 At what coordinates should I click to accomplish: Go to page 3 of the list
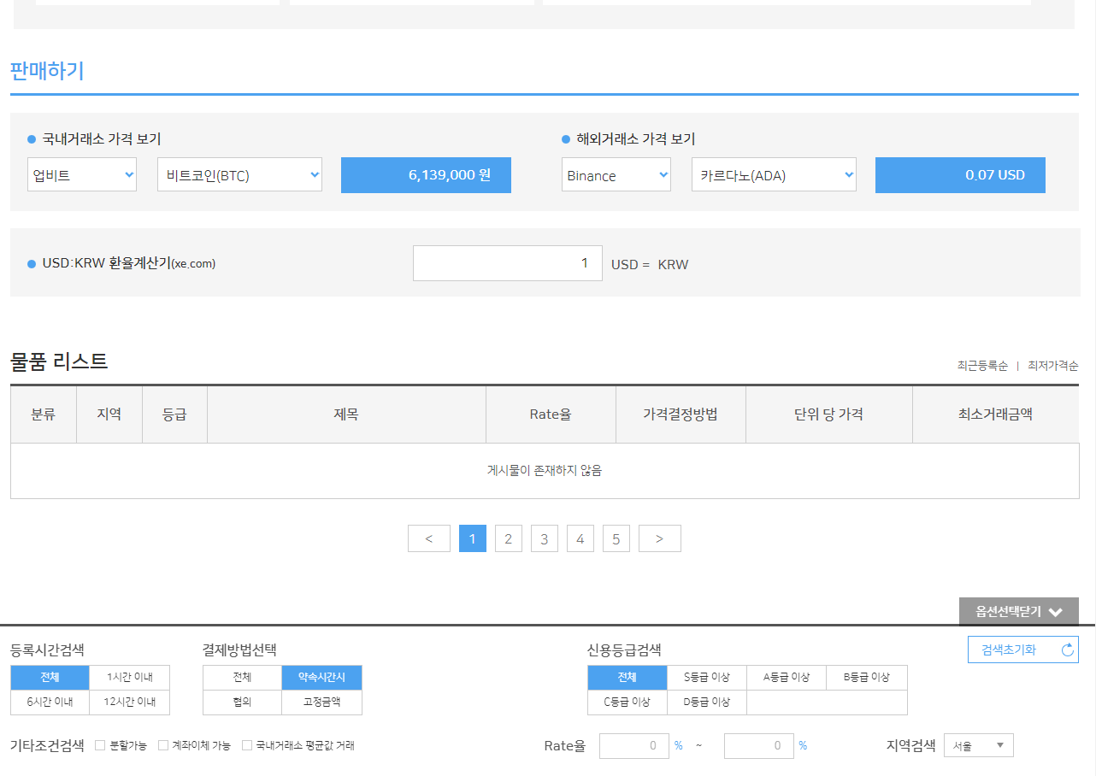544,538
